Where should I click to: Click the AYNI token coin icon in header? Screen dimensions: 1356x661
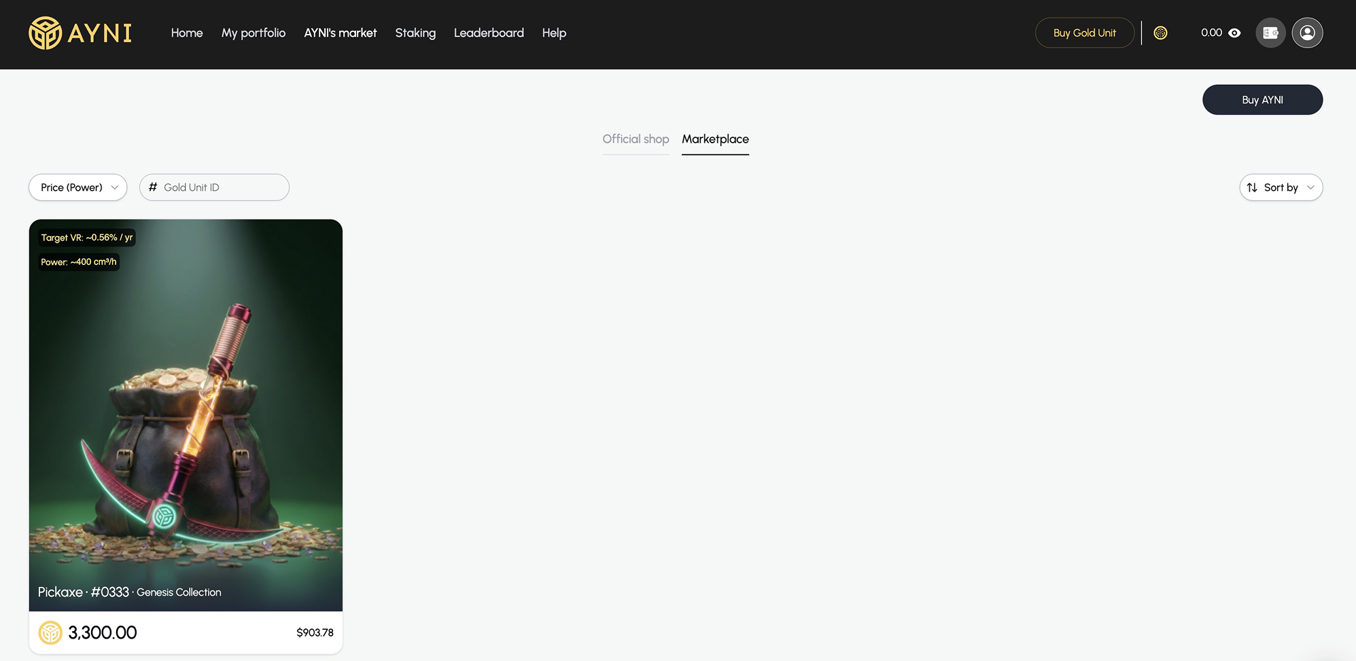point(1161,33)
